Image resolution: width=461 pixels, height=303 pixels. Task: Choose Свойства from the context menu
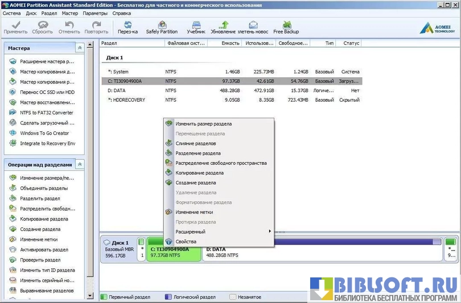click(186, 242)
